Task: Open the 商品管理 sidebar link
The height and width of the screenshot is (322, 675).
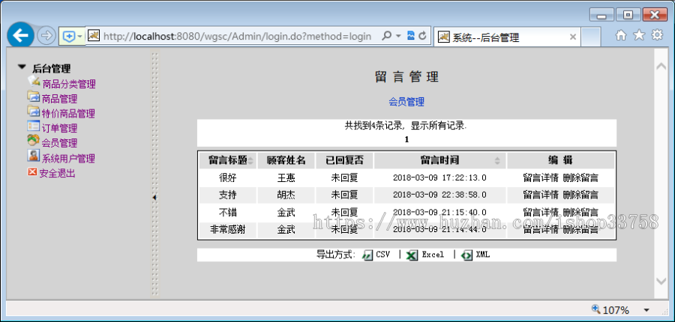Action: pos(59,100)
